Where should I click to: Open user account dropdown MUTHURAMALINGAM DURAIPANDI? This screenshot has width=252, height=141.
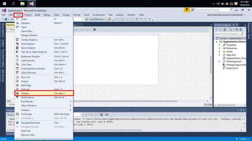point(226,15)
